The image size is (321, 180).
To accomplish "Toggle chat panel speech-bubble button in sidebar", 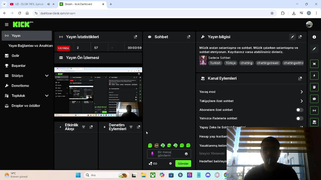I will (314, 99).
